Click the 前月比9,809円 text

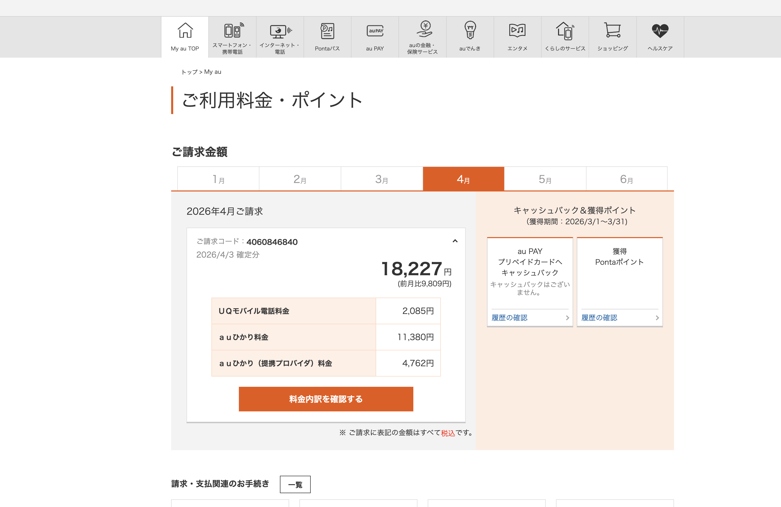click(x=425, y=284)
